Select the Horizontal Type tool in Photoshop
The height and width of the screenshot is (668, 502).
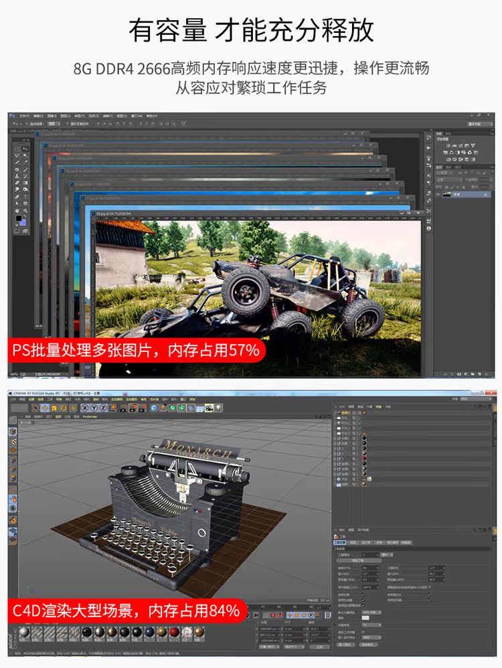(x=25, y=197)
